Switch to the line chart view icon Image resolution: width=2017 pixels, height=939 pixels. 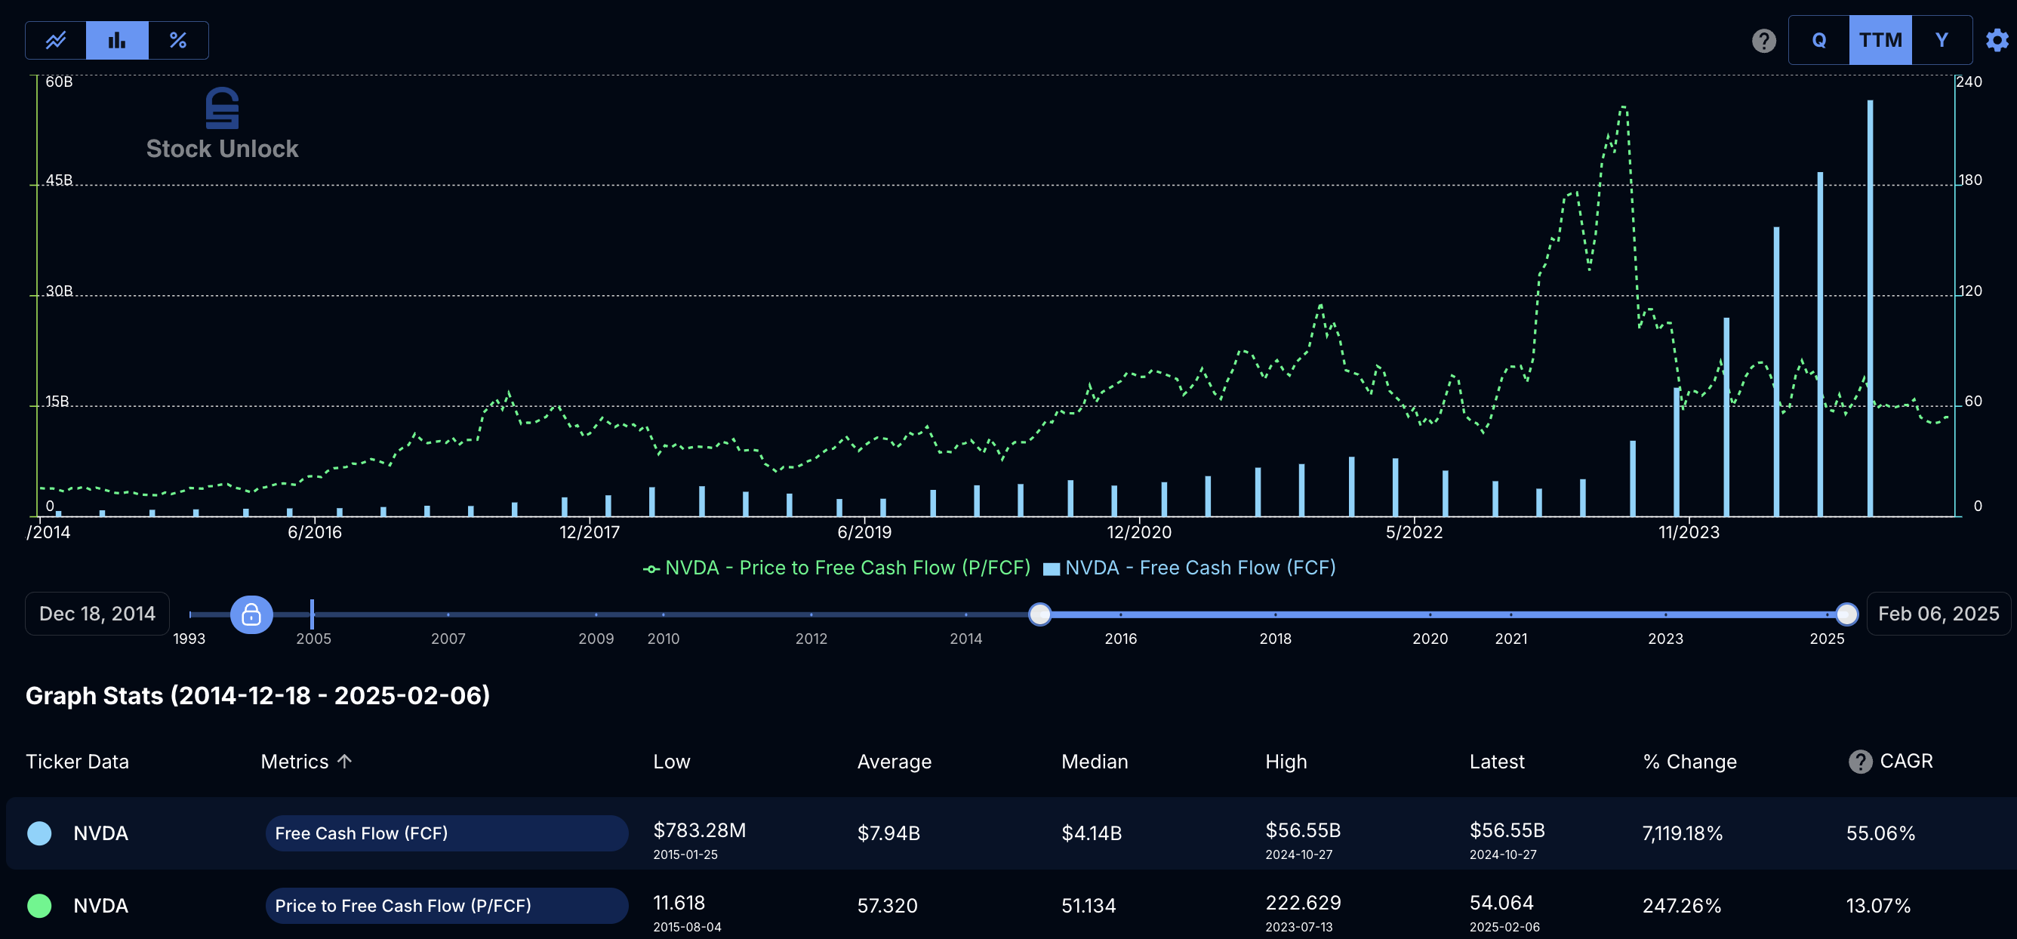click(x=56, y=40)
